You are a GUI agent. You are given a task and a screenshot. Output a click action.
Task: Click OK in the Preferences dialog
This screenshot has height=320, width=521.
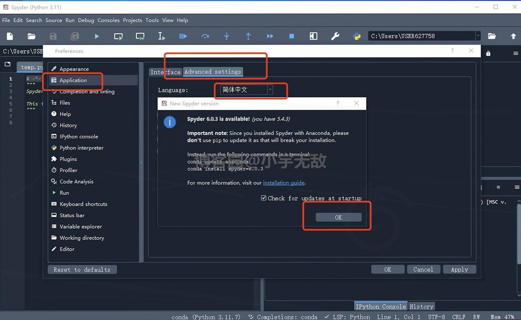(x=388, y=269)
